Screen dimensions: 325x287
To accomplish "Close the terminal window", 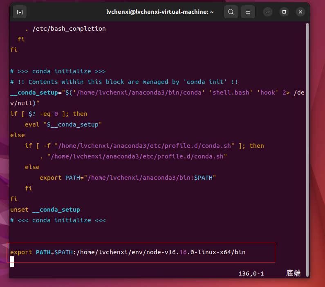I will pyautogui.click(x=300, y=12).
